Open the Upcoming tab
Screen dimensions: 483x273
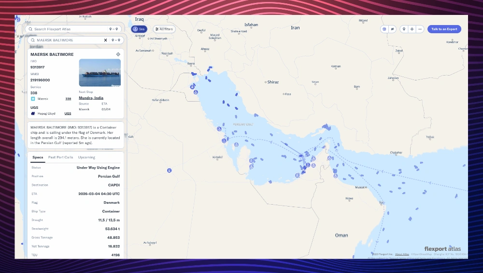click(87, 157)
